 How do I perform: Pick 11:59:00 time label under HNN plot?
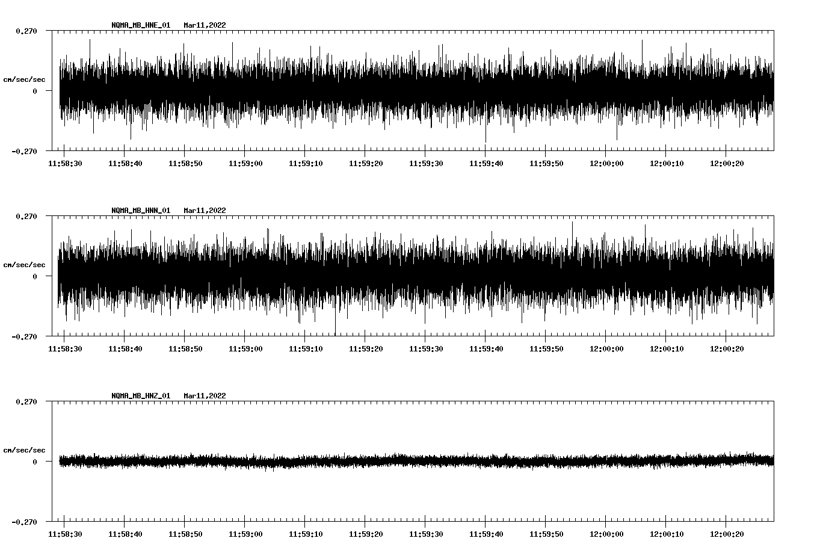245,349
